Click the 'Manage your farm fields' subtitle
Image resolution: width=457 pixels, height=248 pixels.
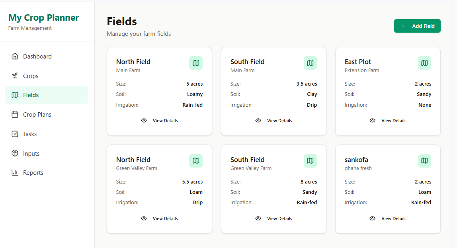(x=139, y=34)
